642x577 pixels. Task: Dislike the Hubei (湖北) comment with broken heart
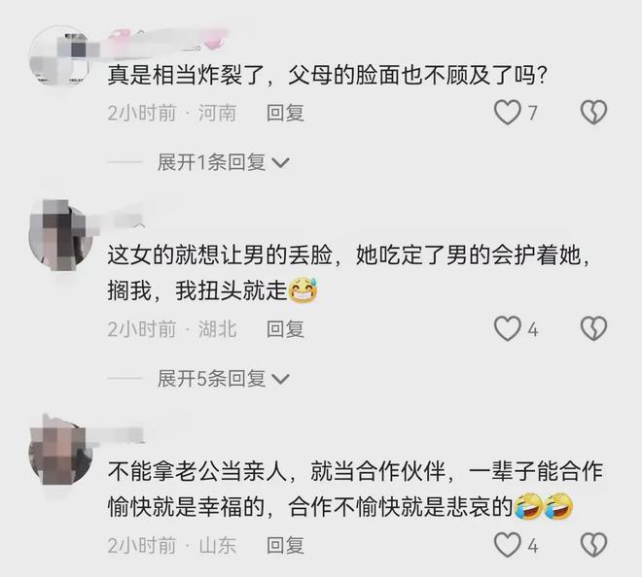pos(593,328)
